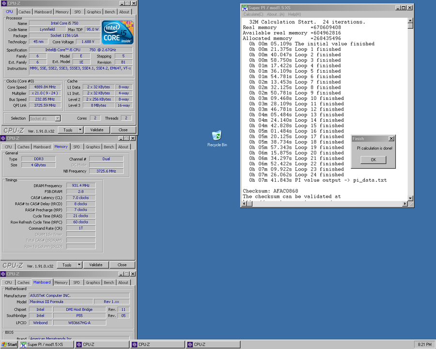Image resolution: width=436 pixels, height=349 pixels.
Task: Open the Graphics tab in the middle CPU-Z window
Action: [93, 147]
